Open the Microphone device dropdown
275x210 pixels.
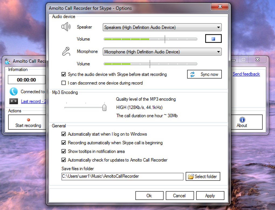click(162, 52)
